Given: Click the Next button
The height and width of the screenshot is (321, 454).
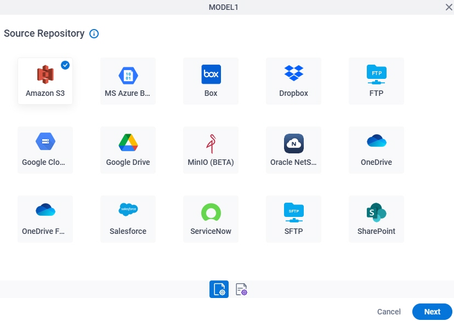Looking at the screenshot, I should (432, 312).
